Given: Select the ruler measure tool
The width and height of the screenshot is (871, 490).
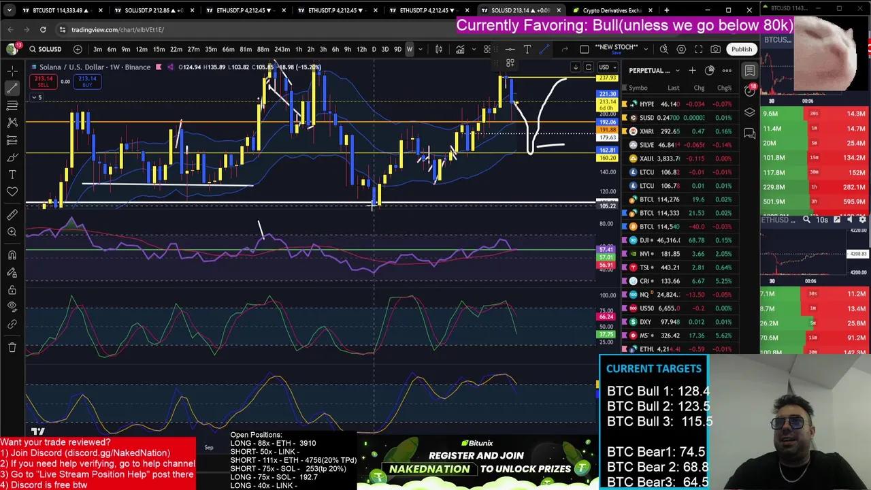Looking at the screenshot, I should click(12, 215).
